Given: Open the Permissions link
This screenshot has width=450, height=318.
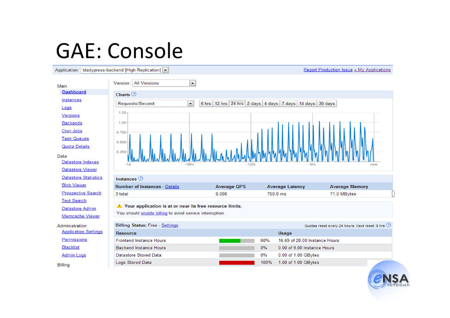Looking at the screenshot, I should tap(74, 239).
